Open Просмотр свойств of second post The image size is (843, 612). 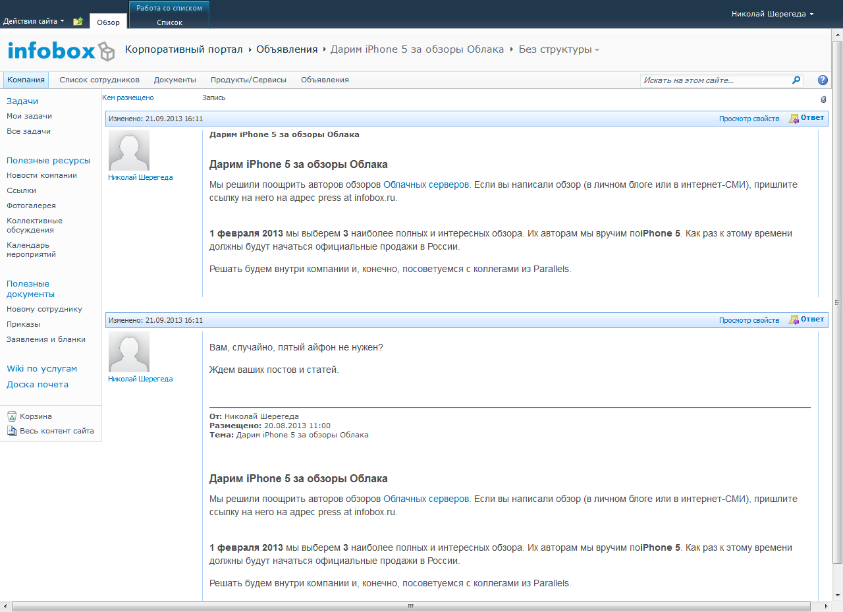(749, 320)
